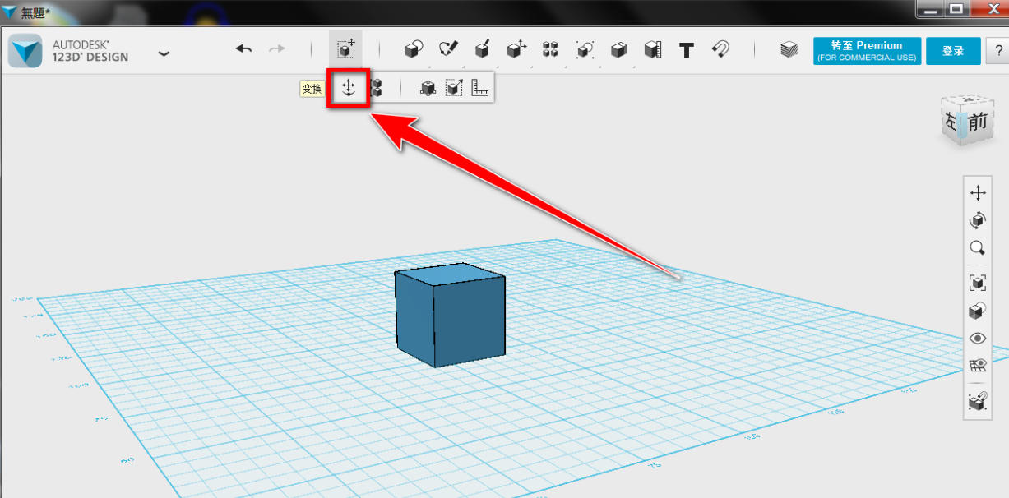
Task: Click the 前 face of view cube
Action: point(979,123)
